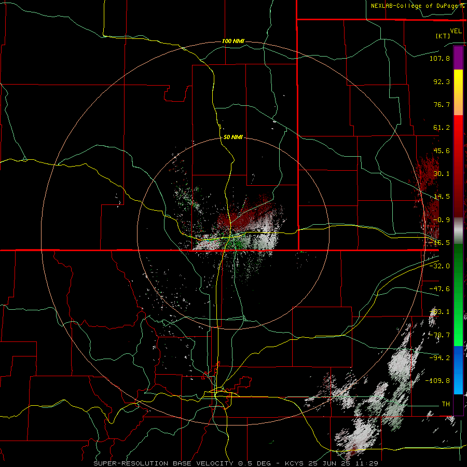This screenshot has width=467, height=467.
Task: Click the 50 NMI range ring label
Action: point(233,137)
